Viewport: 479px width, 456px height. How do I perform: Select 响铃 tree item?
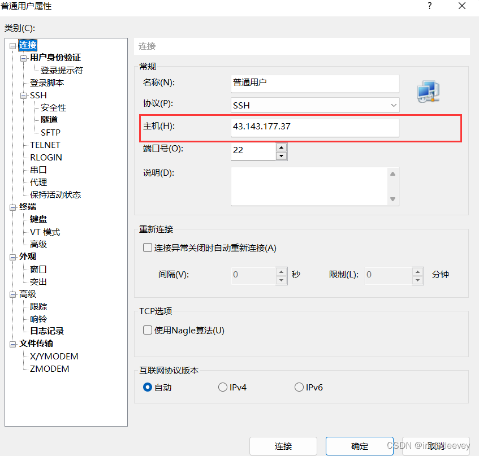click(38, 319)
